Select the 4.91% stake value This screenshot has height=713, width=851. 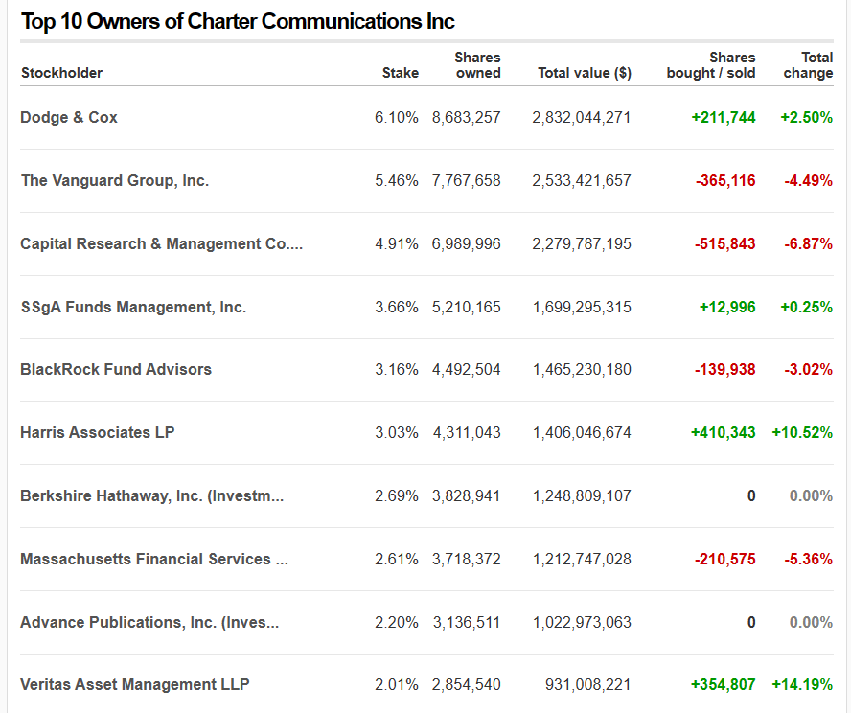(397, 243)
